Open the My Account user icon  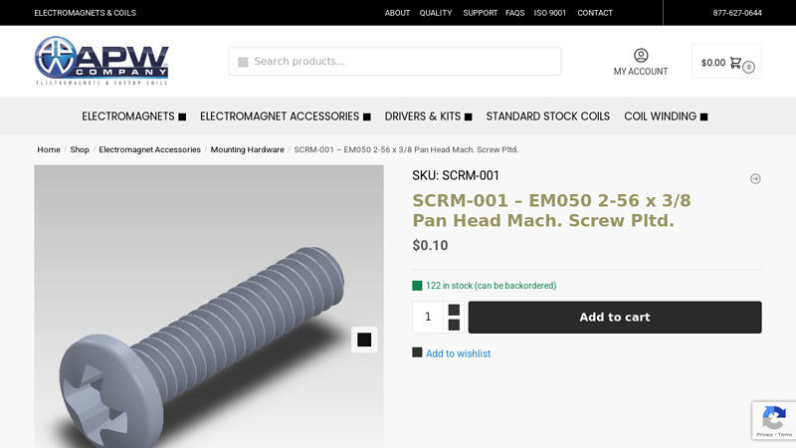641,55
